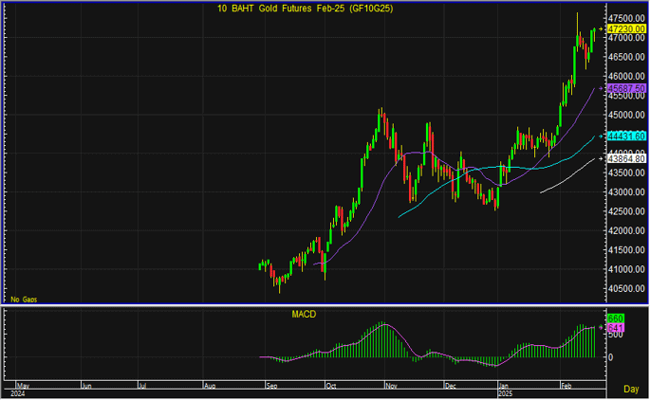
Task: Click the 41000.00 level on price axis
Action: click(627, 270)
